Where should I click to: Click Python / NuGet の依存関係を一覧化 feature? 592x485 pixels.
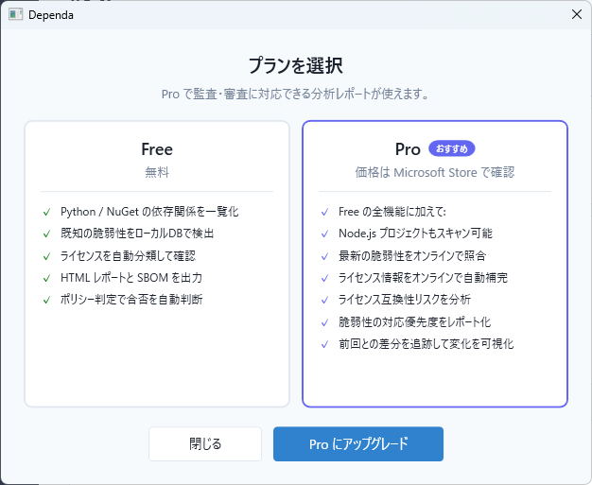point(149,212)
